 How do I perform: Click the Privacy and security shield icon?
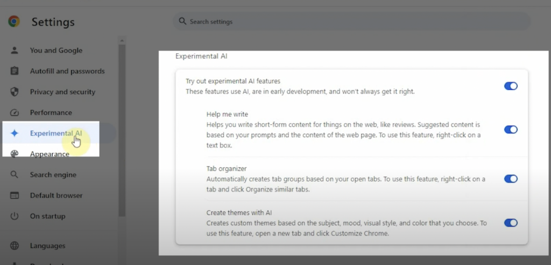(15, 92)
